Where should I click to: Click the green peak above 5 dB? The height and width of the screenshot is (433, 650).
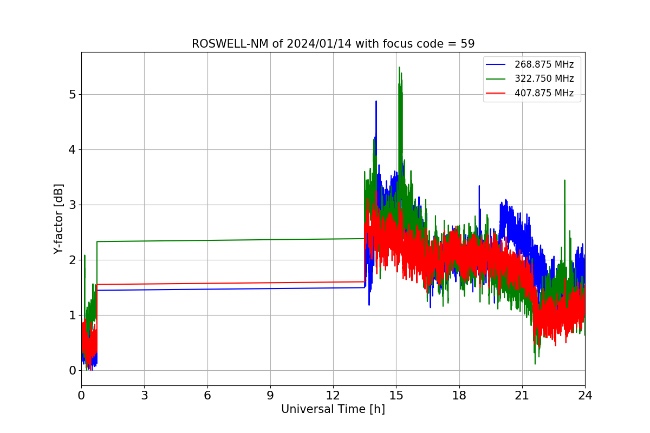(x=399, y=68)
